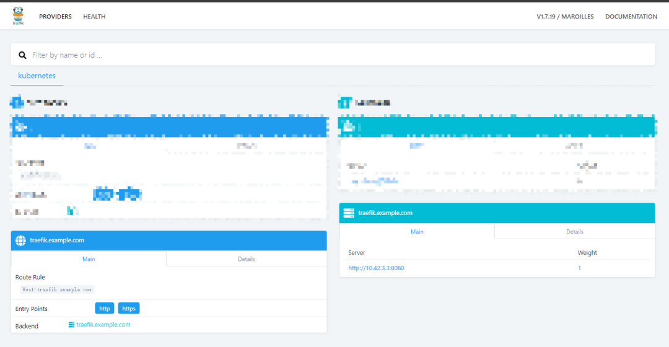Click the Backend label in the frontend card

[27, 326]
